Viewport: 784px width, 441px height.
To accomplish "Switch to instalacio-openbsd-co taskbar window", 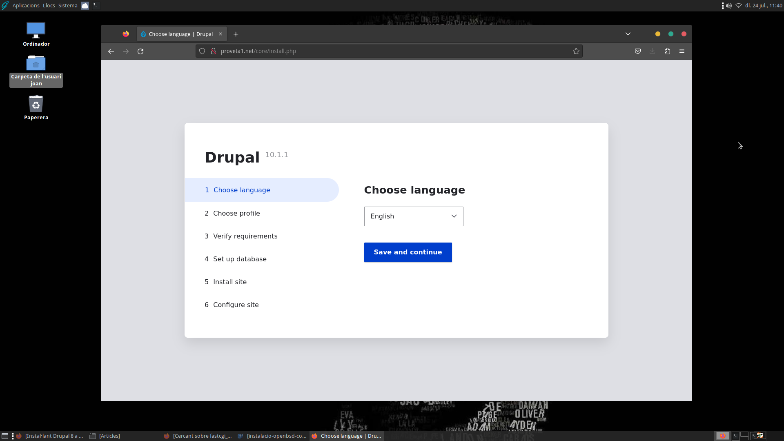I will [x=272, y=436].
